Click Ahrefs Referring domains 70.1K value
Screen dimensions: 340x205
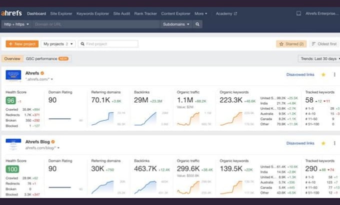click(100, 100)
